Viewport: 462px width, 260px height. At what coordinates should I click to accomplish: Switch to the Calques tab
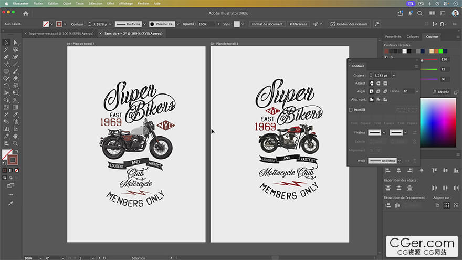point(413,37)
